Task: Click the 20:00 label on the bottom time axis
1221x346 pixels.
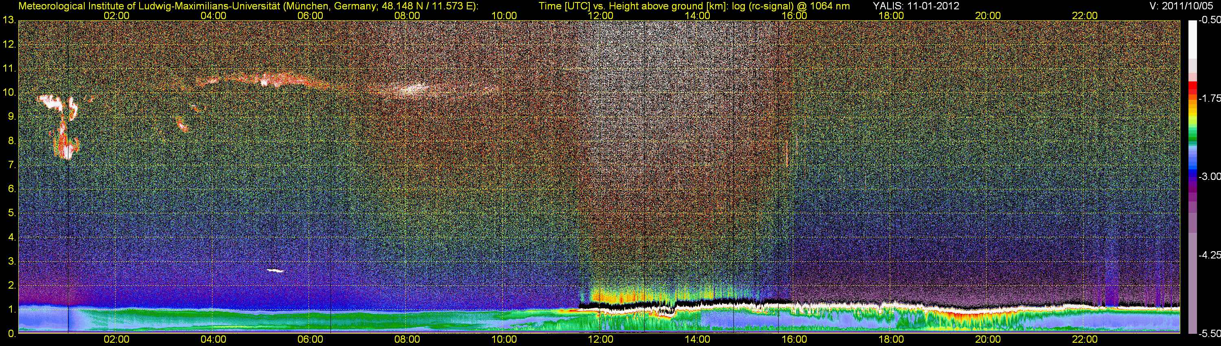Action: pos(988,339)
